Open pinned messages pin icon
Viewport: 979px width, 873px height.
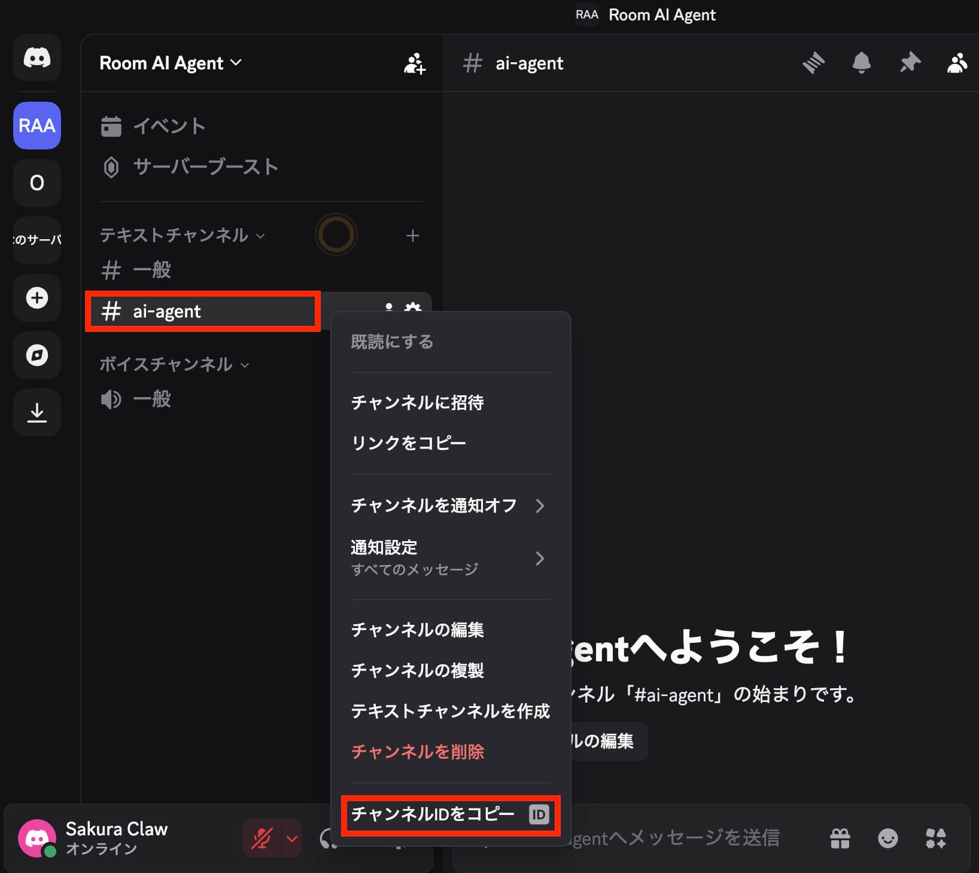(x=910, y=63)
